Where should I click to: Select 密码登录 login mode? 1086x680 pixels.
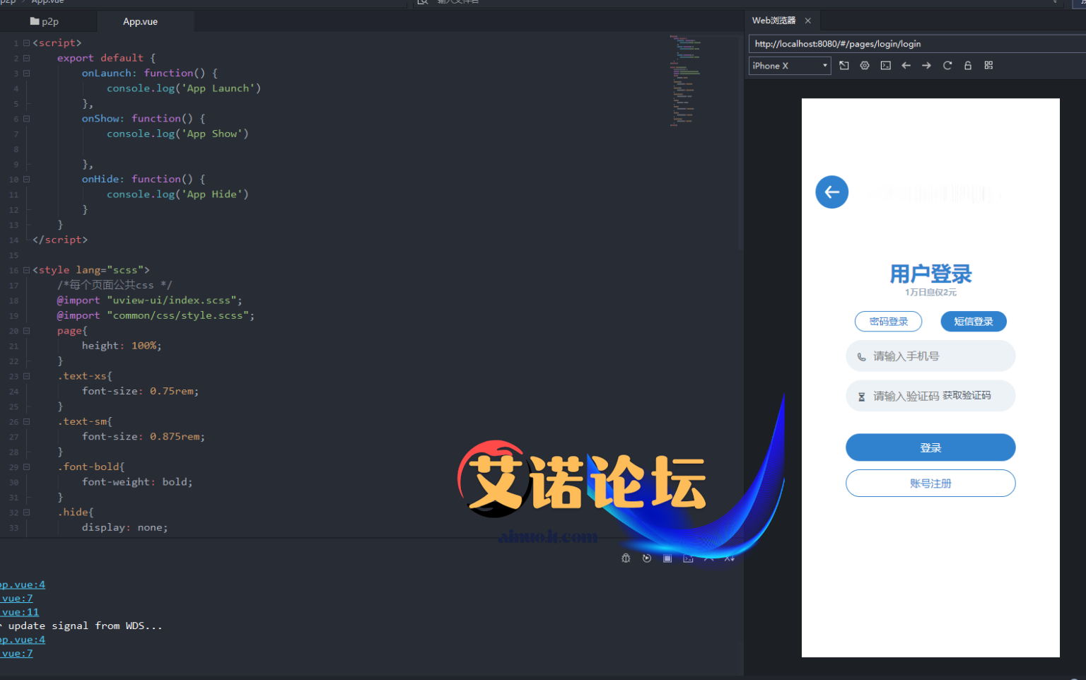(x=888, y=322)
